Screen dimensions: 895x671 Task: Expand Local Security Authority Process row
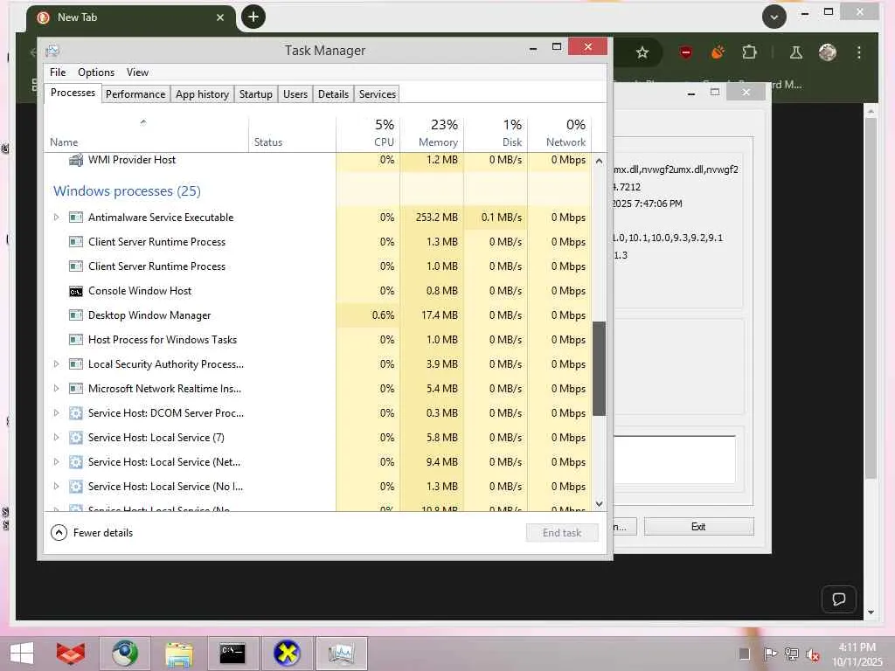tap(56, 364)
